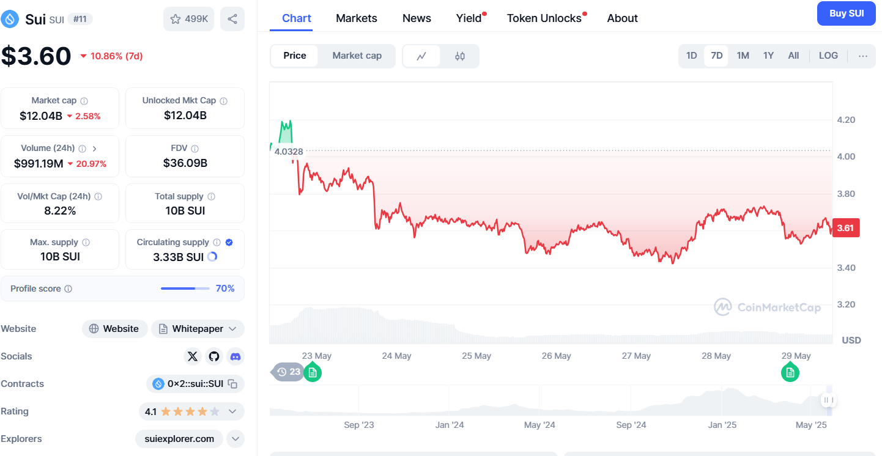Toggle chart to Market cap view

357,56
